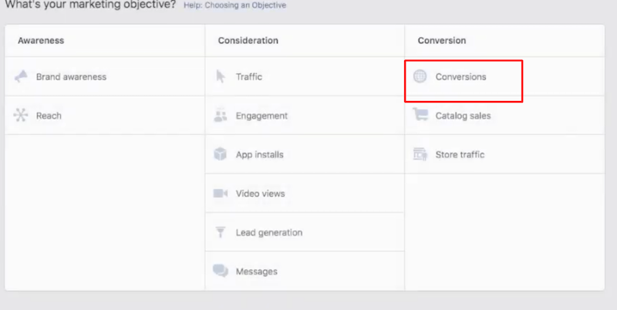Viewport: 617px width, 310px height.
Task: Open the Help: Choosing an Objective link
Action: (x=234, y=5)
